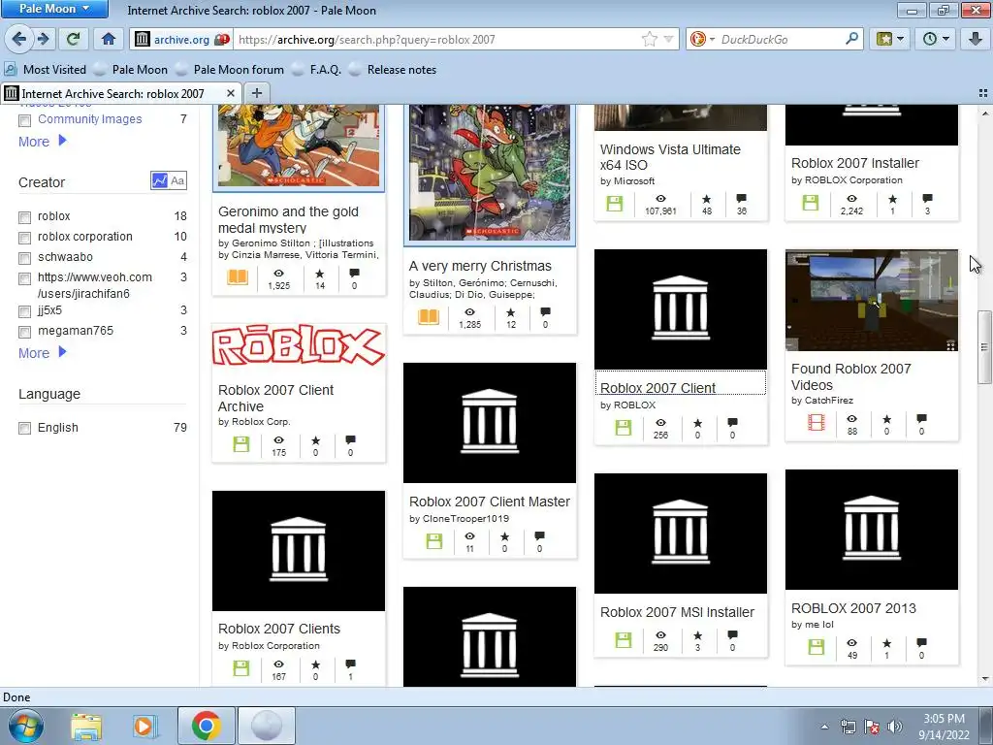Click the floppy icon on Roblox 2007 Client Master

[x=434, y=541]
